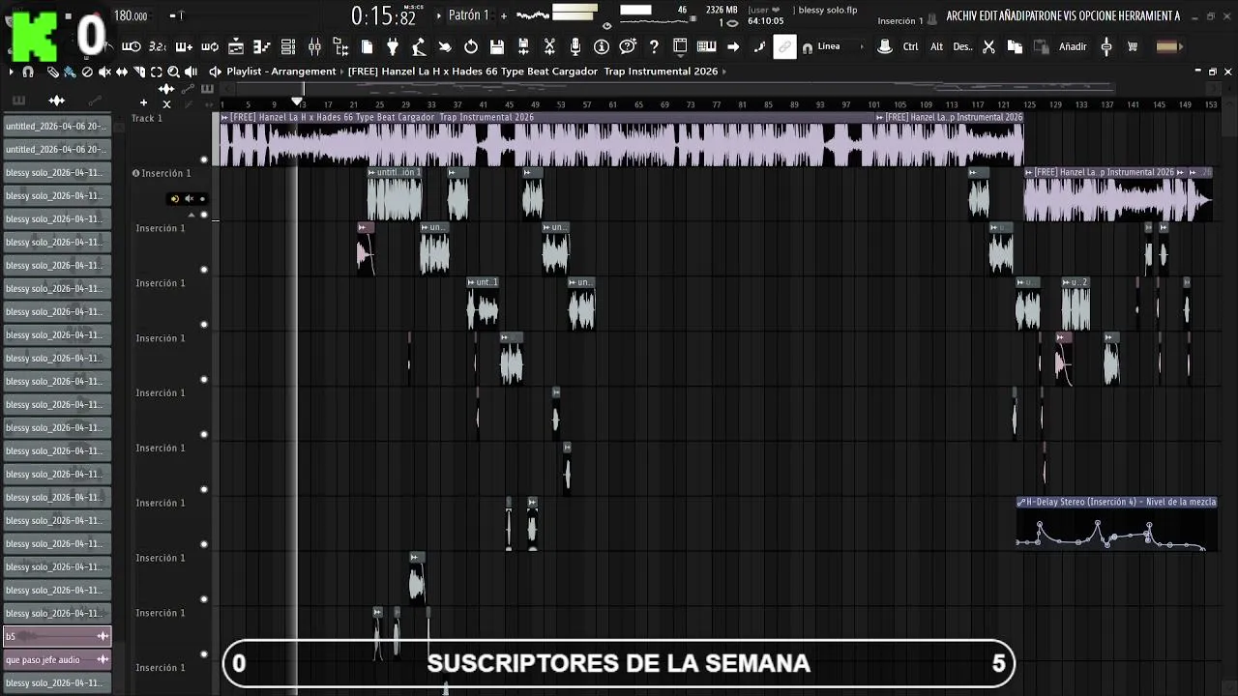Image resolution: width=1238 pixels, height=696 pixels.
Task: Click the Save project floppy icon
Action: click(x=497, y=46)
